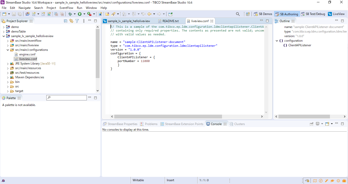Click the New file toolbar icon

pyautogui.click(x=4, y=14)
